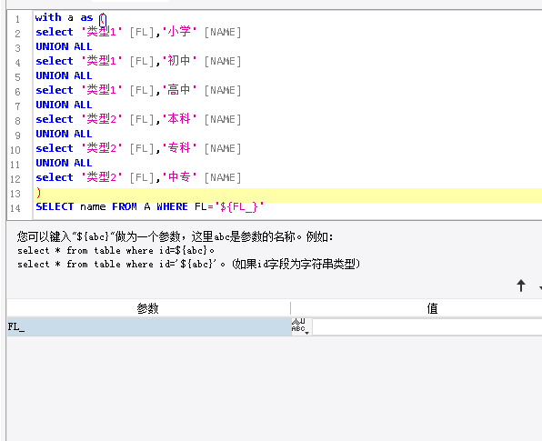Click the value field for parameter FL_
The image size is (542, 441).
[x=427, y=326]
